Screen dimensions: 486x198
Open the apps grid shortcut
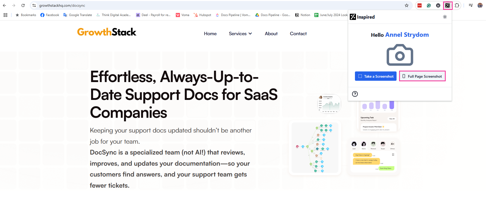tap(5, 15)
